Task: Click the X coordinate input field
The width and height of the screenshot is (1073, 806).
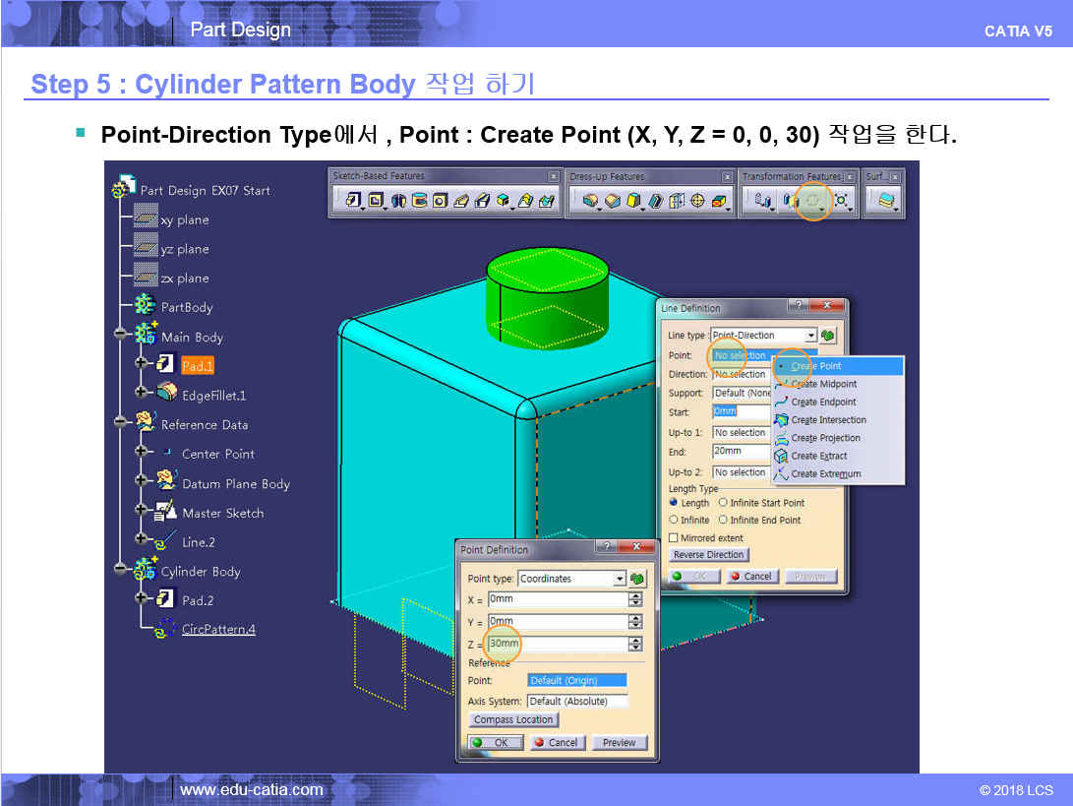Action: (x=557, y=599)
